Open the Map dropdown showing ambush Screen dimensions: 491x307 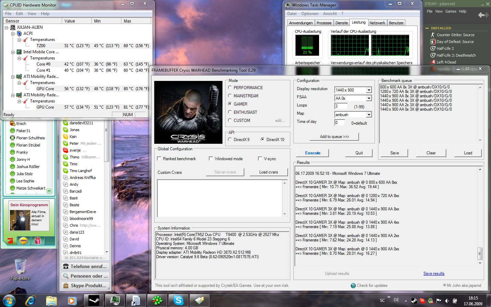click(369, 115)
